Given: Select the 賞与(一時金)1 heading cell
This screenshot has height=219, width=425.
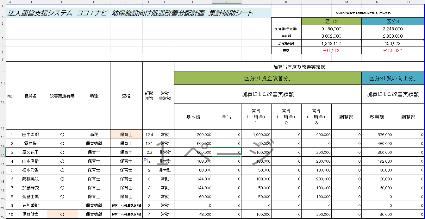Looking at the screenshot, I should [x=256, y=117].
